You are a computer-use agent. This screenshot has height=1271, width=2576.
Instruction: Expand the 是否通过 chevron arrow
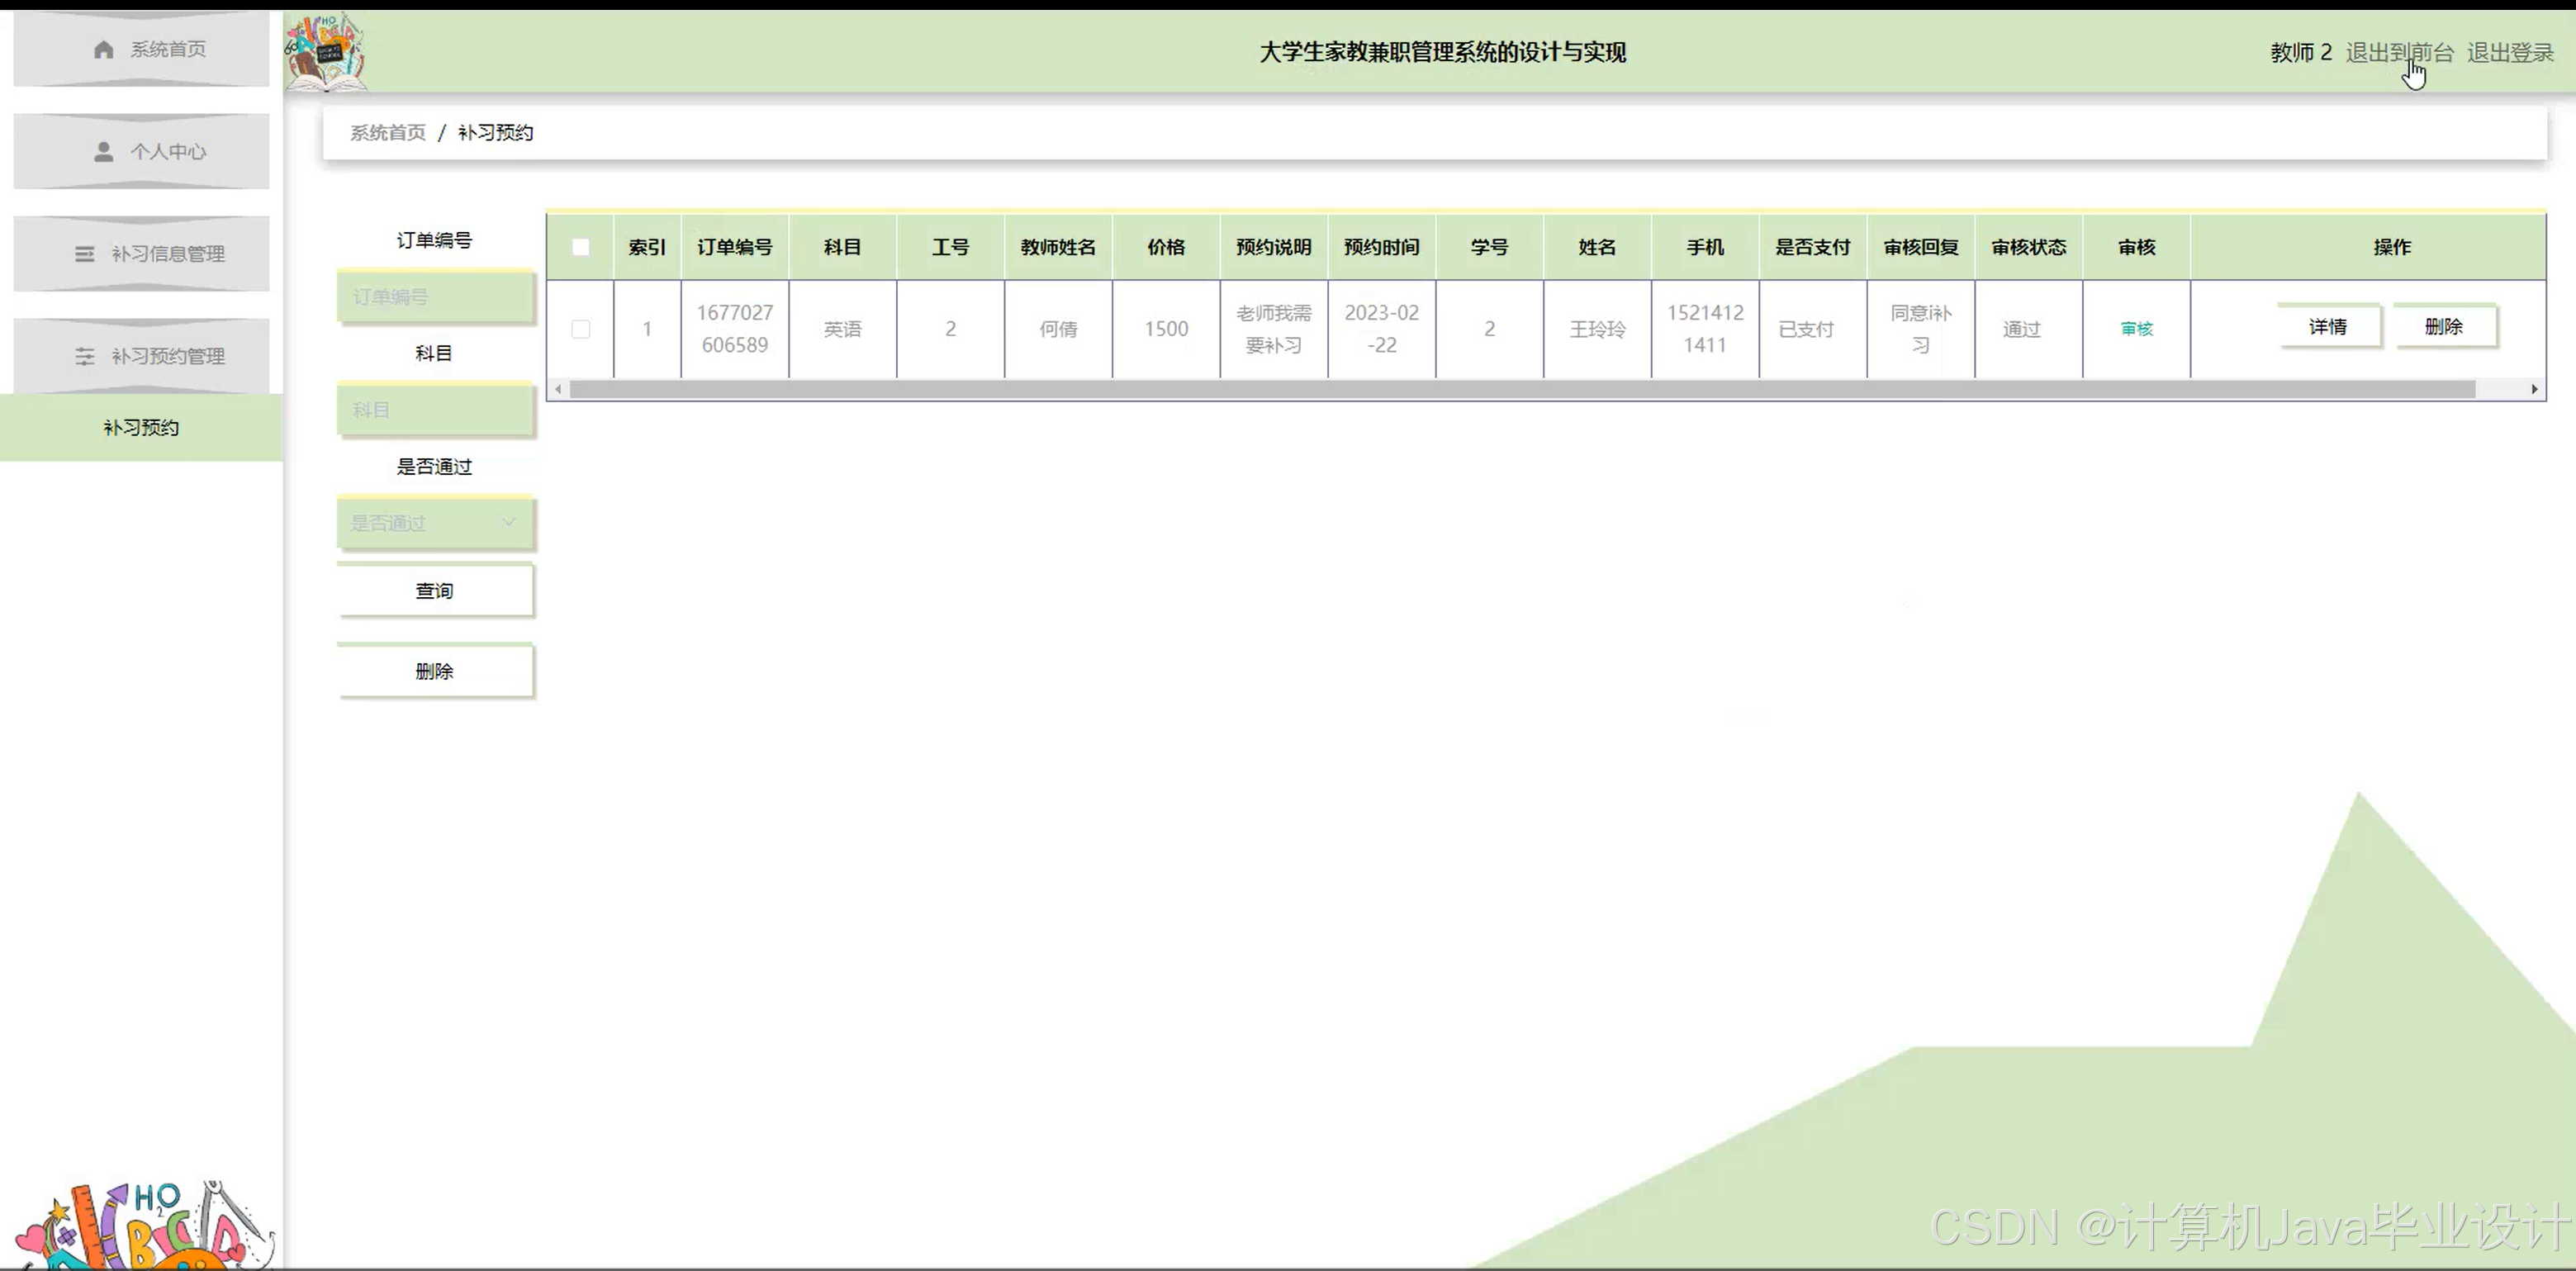[508, 522]
